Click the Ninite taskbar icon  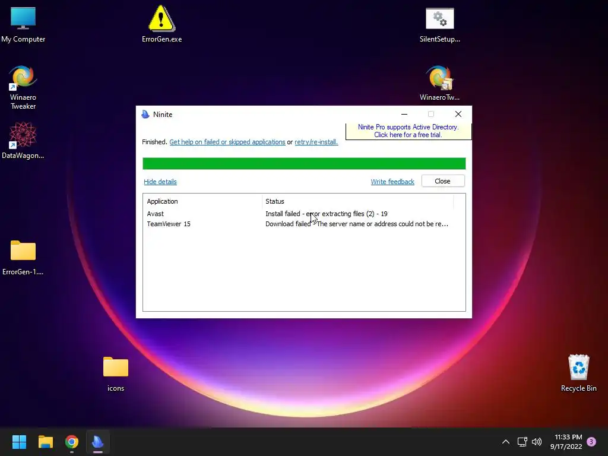click(x=98, y=442)
